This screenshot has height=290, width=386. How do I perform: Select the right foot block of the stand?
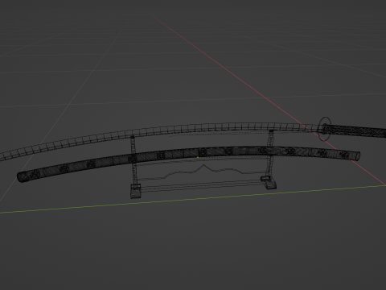click(269, 183)
